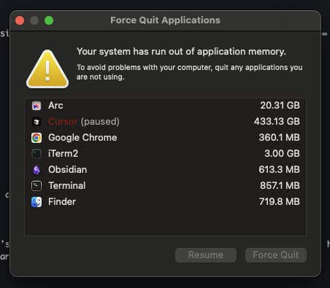Viewport: 330px width, 288px height.
Task: Click the Cursor app icon
Action: point(37,122)
